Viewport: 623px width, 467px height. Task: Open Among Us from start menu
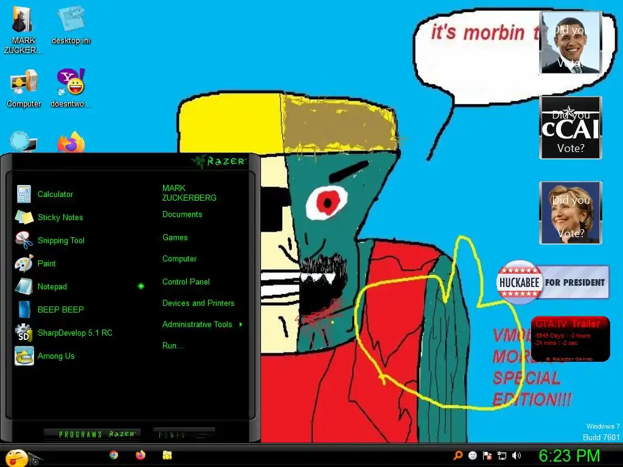coord(45,355)
